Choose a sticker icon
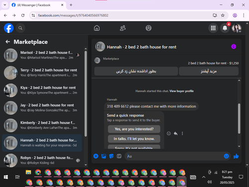Screen dimensions: 249x187 pos(112,156)
